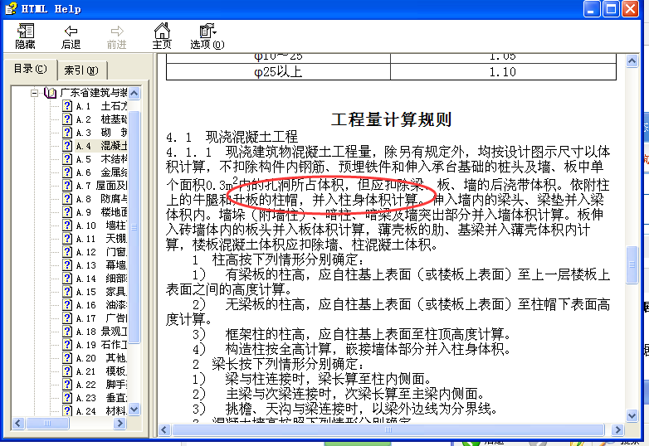Viewport: 649px width, 446px height.
Task: Open the A.2 桩基础 topic
Action: pos(101,119)
